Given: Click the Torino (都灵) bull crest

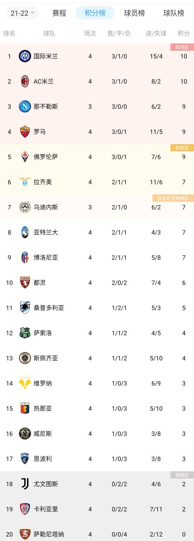Looking at the screenshot, I should 25,283.
